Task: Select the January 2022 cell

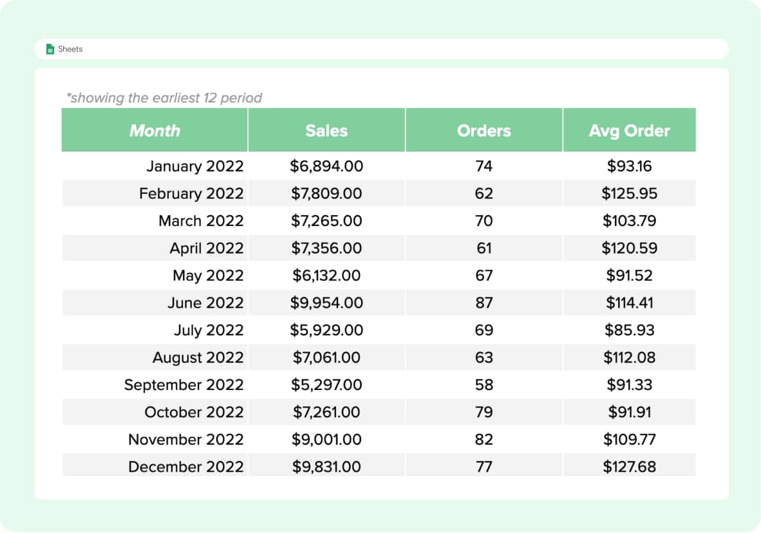Action: (x=194, y=166)
